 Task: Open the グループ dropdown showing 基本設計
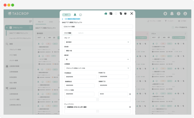coord(98,42)
